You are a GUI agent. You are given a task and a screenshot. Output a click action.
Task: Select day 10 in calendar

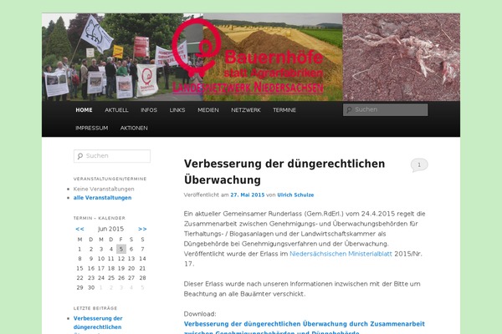(x=101, y=259)
